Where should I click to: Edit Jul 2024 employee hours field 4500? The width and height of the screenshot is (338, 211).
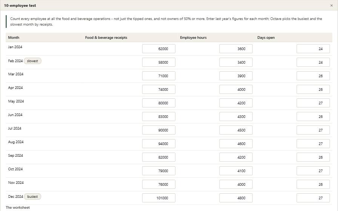[236, 130]
